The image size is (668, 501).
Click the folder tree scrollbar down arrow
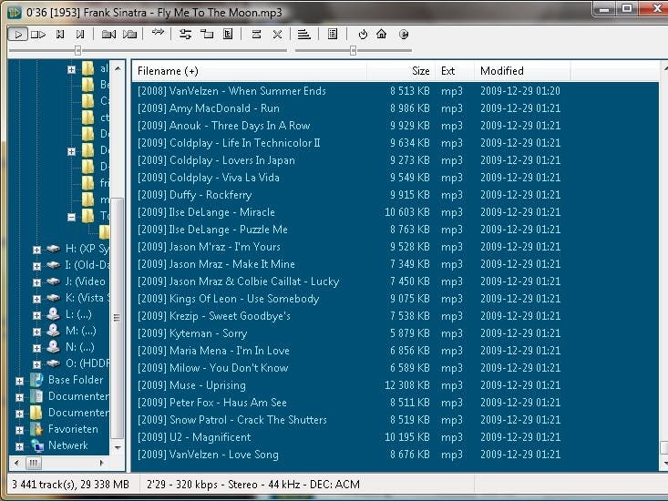click(x=118, y=447)
